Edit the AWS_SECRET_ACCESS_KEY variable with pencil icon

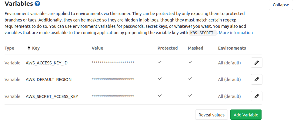pos(256,96)
